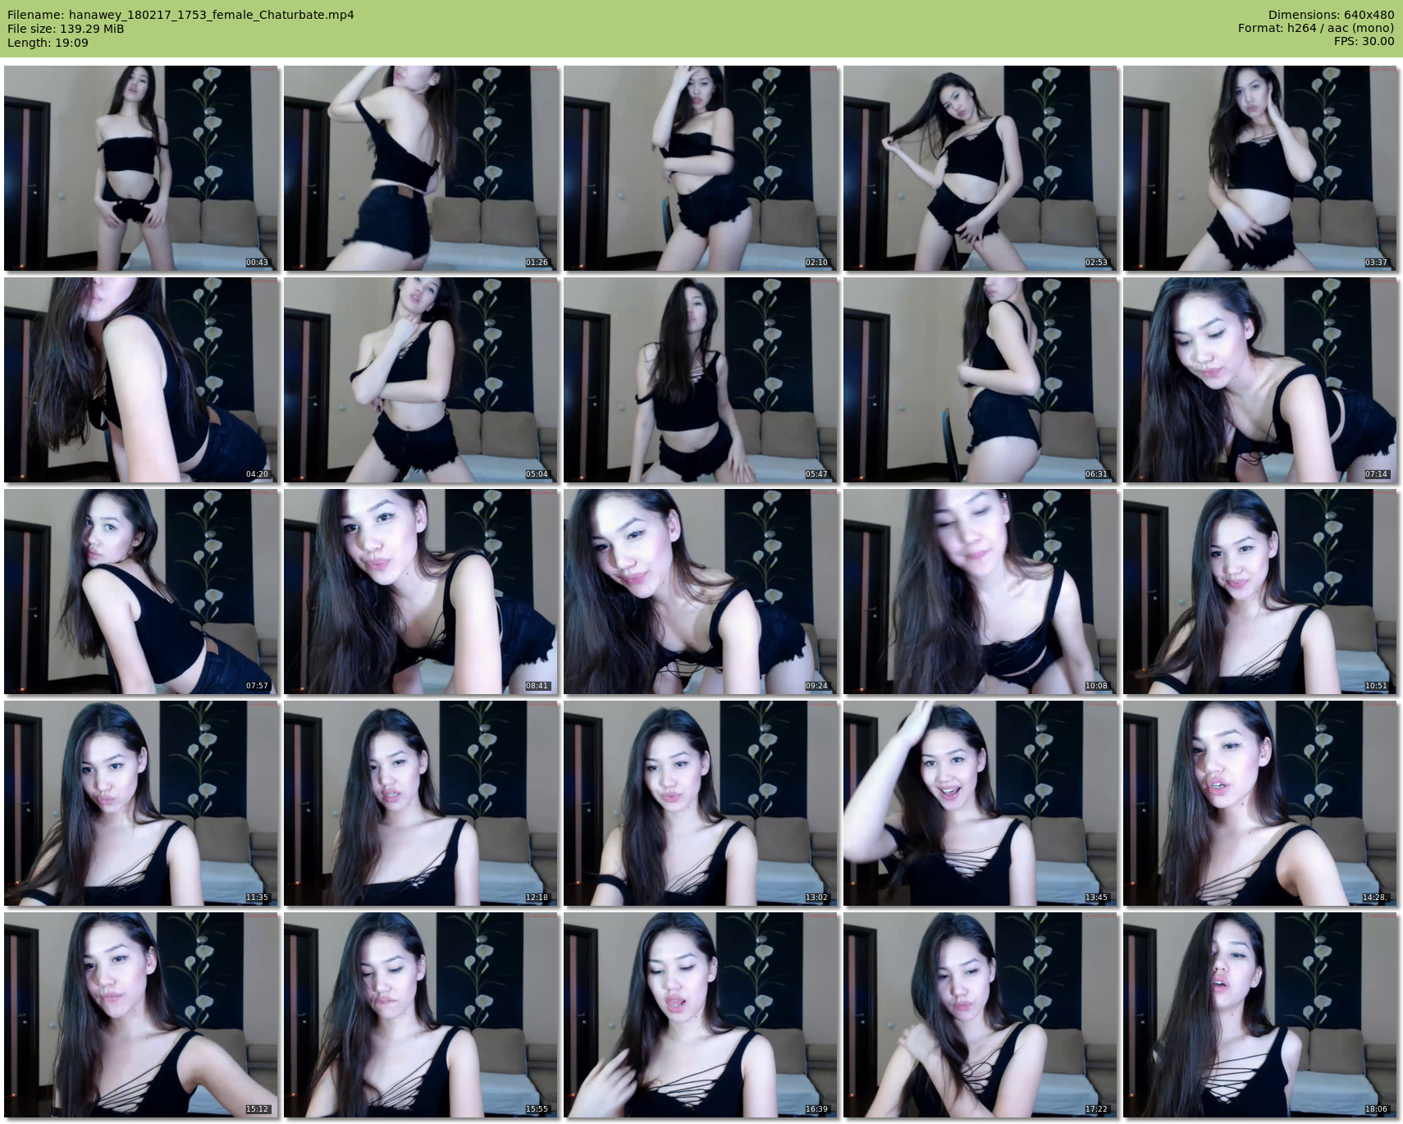Open the thumbnail stamped 00:43
Image resolution: width=1403 pixels, height=1124 pixels.
140,168
